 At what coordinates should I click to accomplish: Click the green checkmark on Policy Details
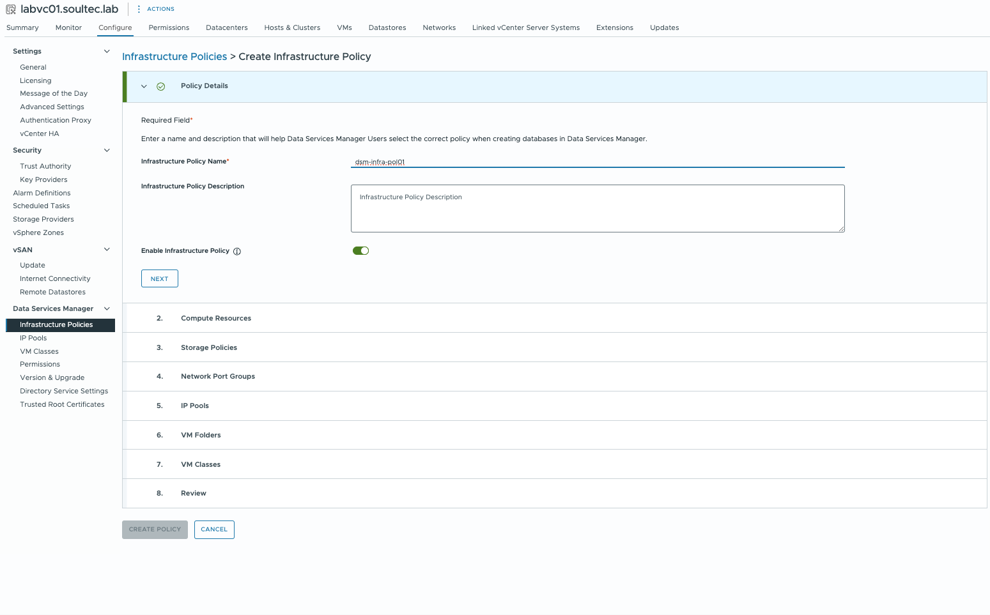161,87
